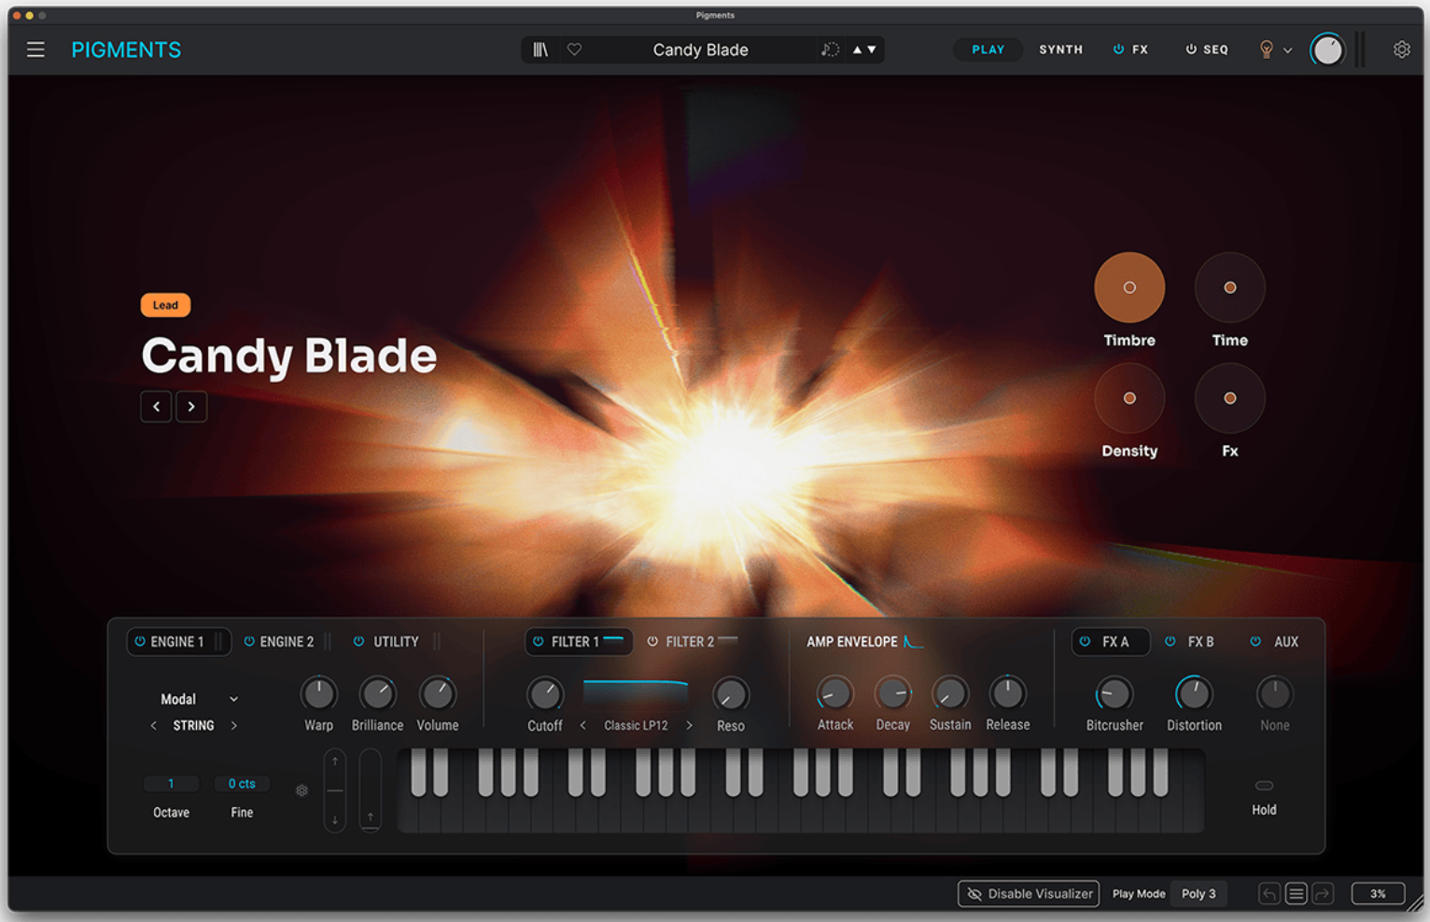
Task: Click the keyboard settings hexagon icon
Action: click(301, 790)
